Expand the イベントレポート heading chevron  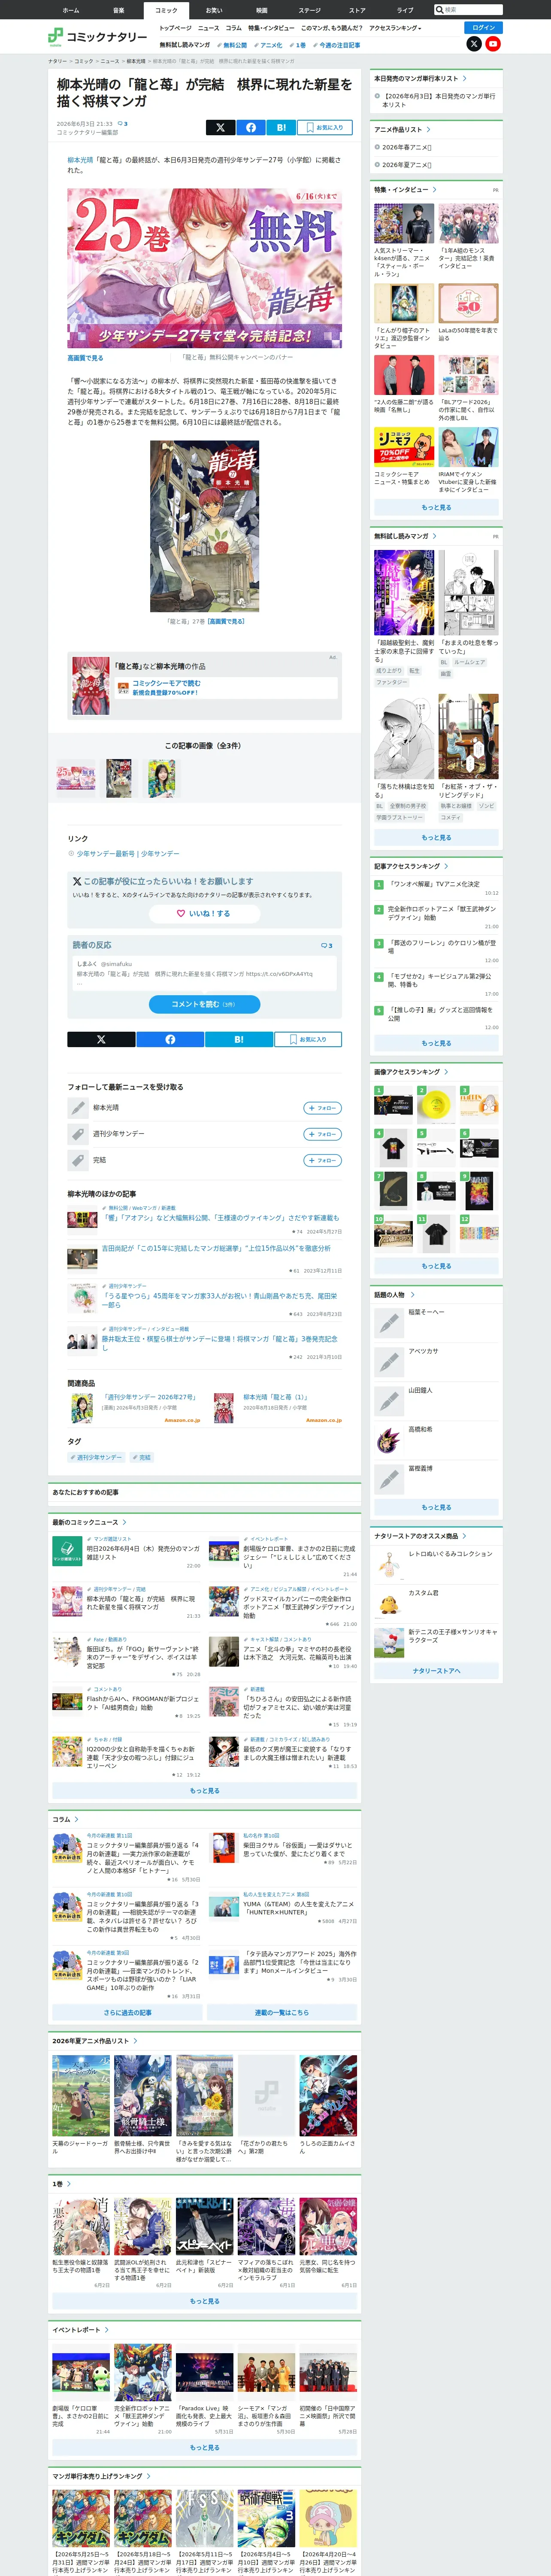(x=107, y=2330)
